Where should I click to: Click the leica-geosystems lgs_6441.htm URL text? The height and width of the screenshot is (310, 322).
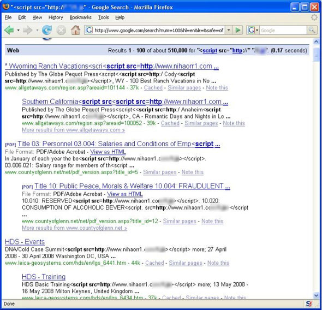[x=65, y=263]
